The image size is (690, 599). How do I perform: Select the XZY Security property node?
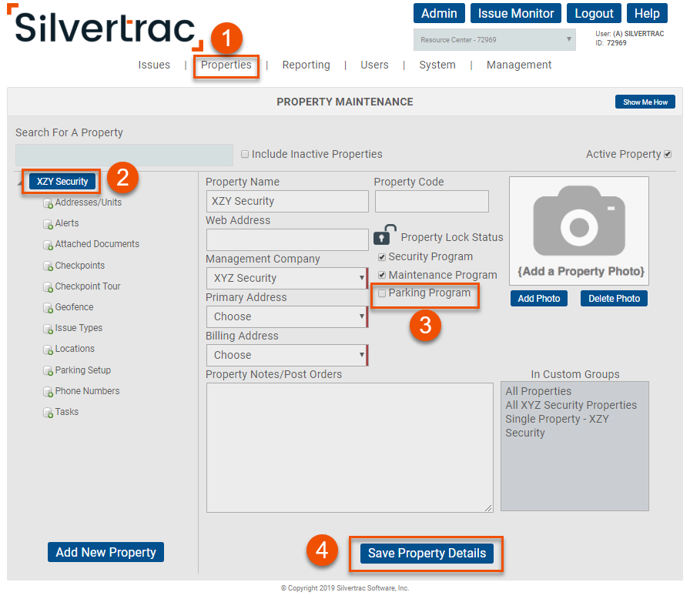[x=62, y=182]
